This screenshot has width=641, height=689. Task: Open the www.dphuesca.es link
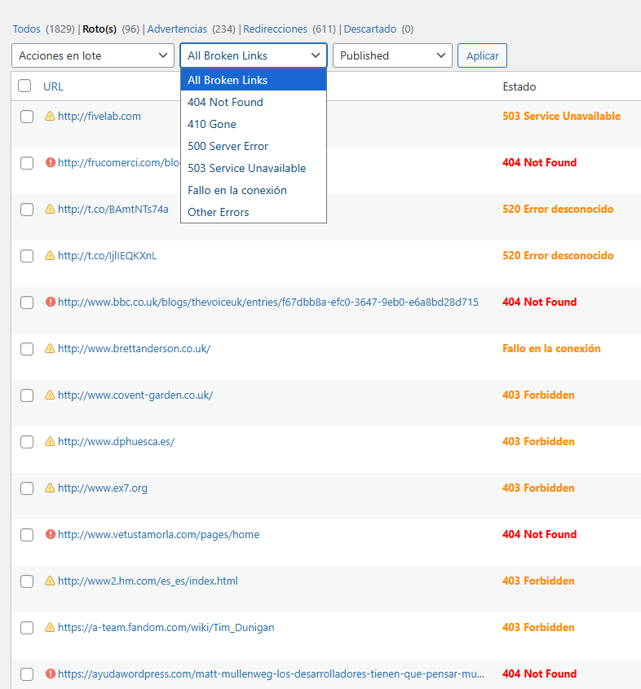116,442
